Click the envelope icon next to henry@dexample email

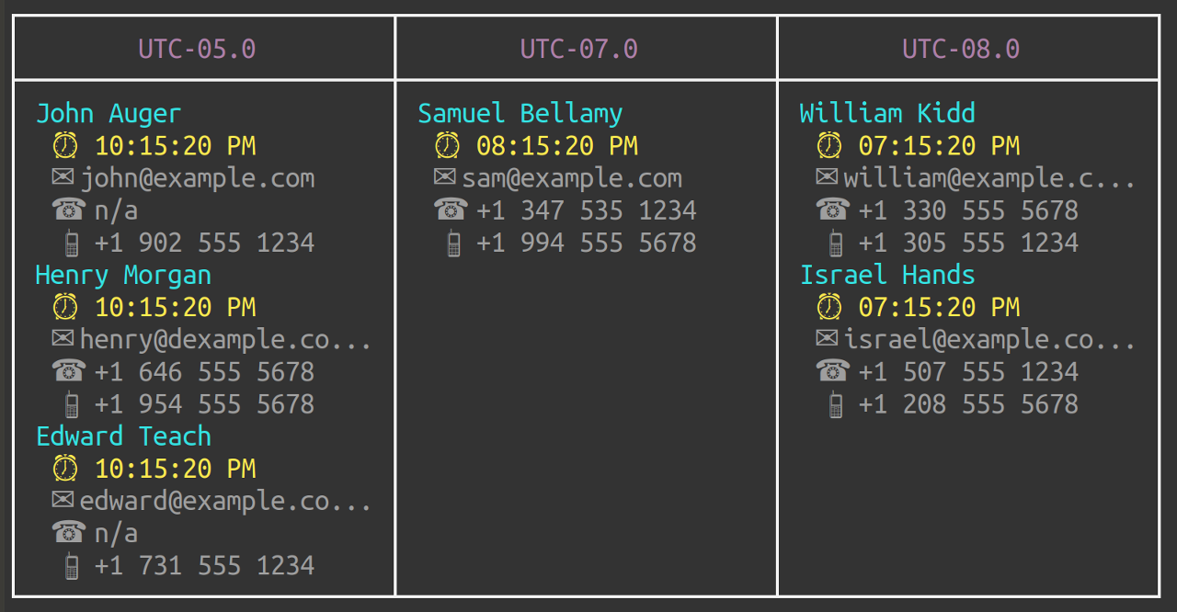tap(63, 338)
